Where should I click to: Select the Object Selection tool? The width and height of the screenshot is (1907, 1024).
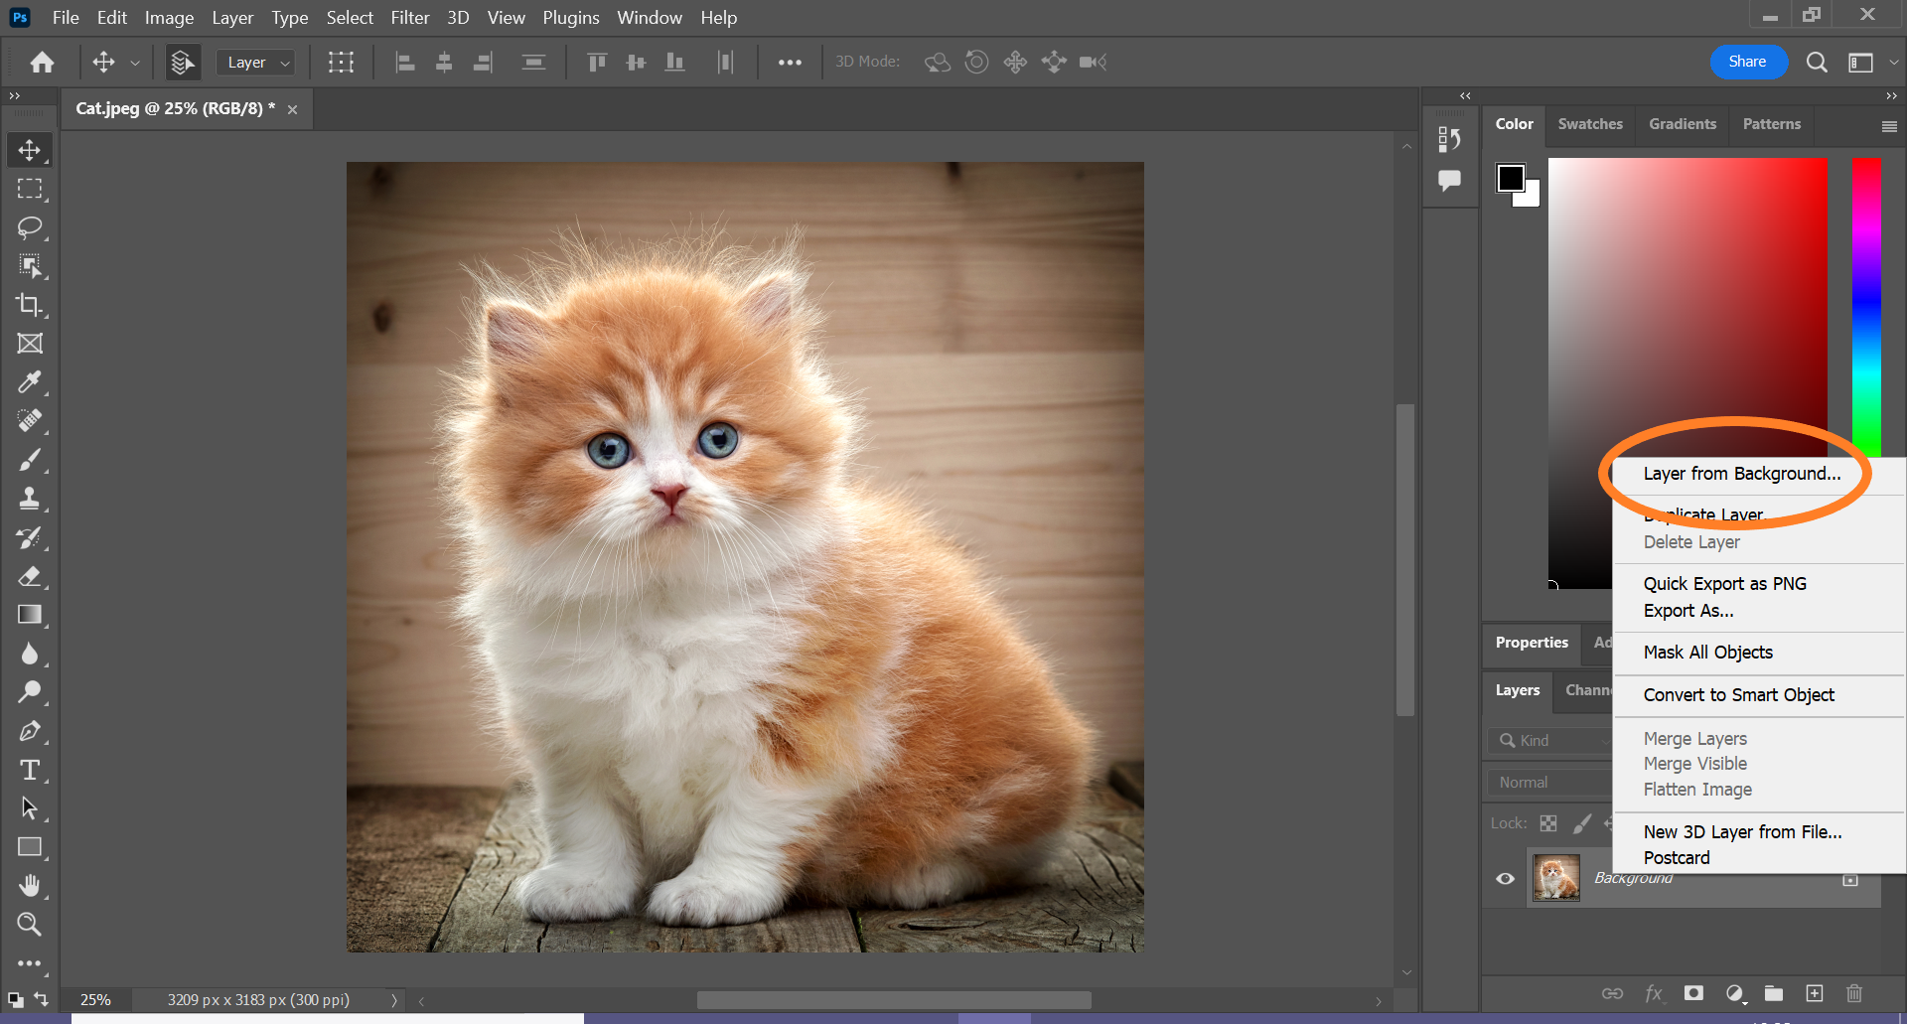tap(30, 266)
